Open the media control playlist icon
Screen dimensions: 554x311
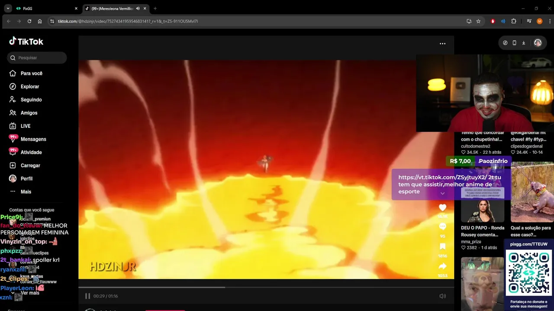coord(529,21)
